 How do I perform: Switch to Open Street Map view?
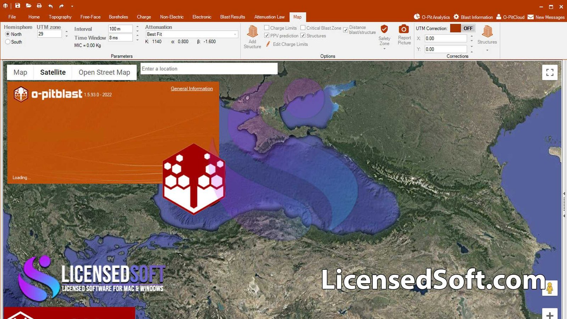point(104,72)
